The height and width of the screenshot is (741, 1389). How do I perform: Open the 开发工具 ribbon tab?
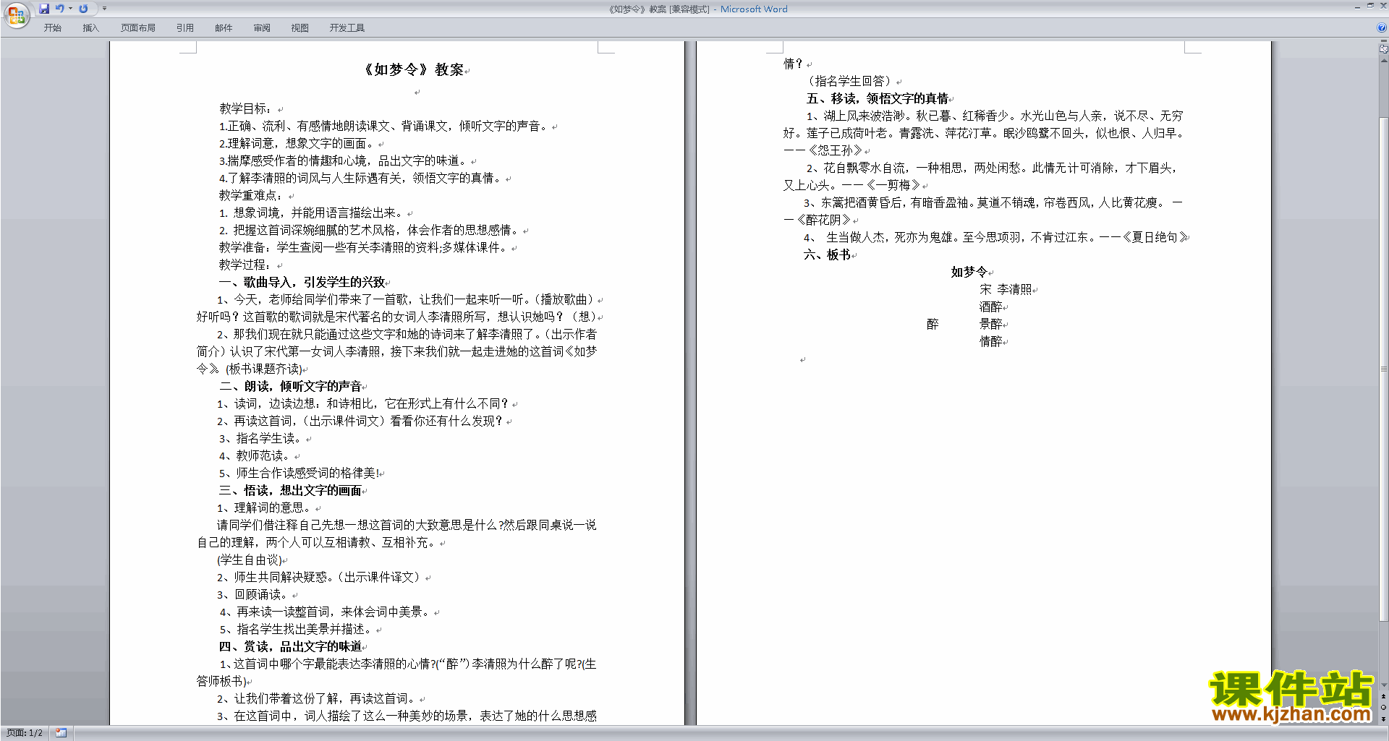tap(347, 28)
